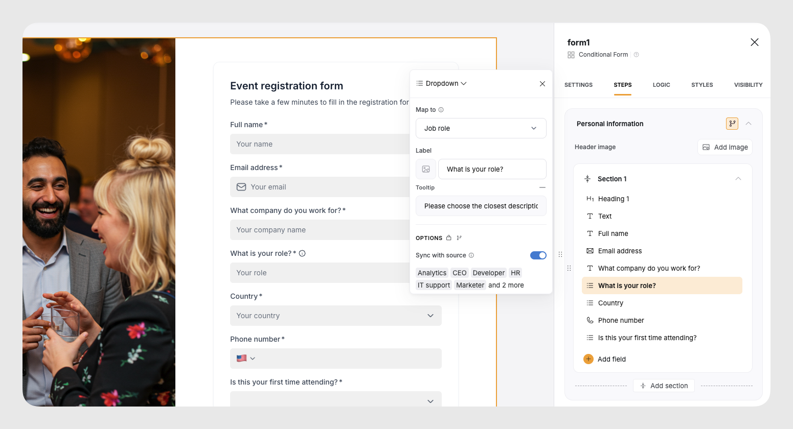Close the Dropdown settings popup
Screen dimensions: 793x429
tap(542, 84)
